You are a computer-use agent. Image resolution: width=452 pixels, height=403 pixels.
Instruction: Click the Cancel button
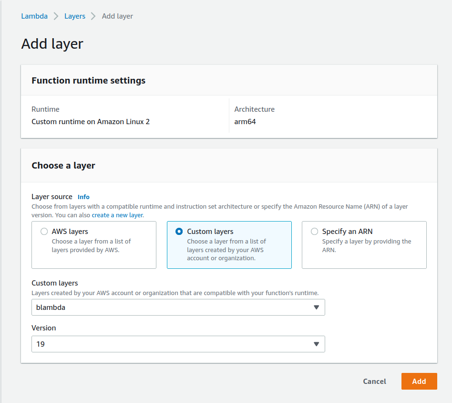374,382
